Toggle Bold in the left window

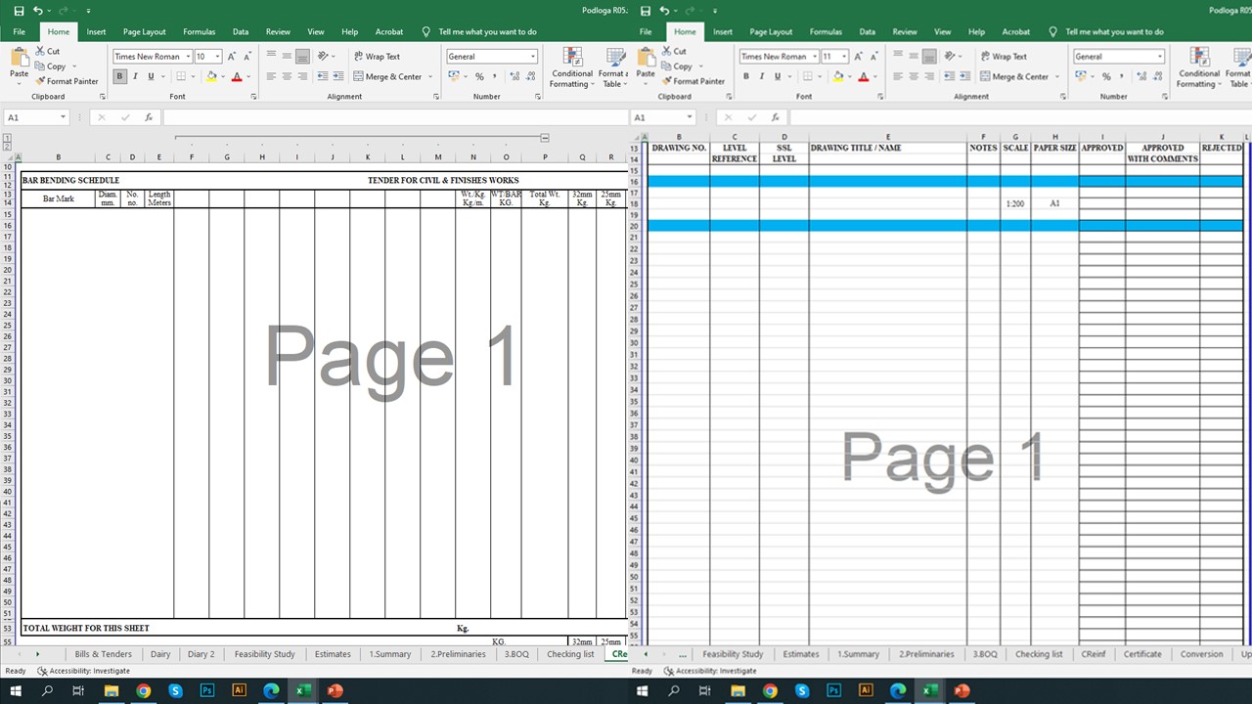pyautogui.click(x=120, y=76)
